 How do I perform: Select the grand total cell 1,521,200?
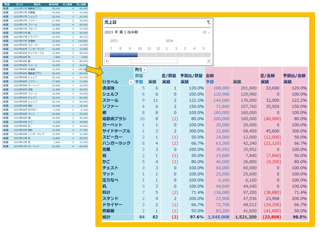tap(246, 217)
